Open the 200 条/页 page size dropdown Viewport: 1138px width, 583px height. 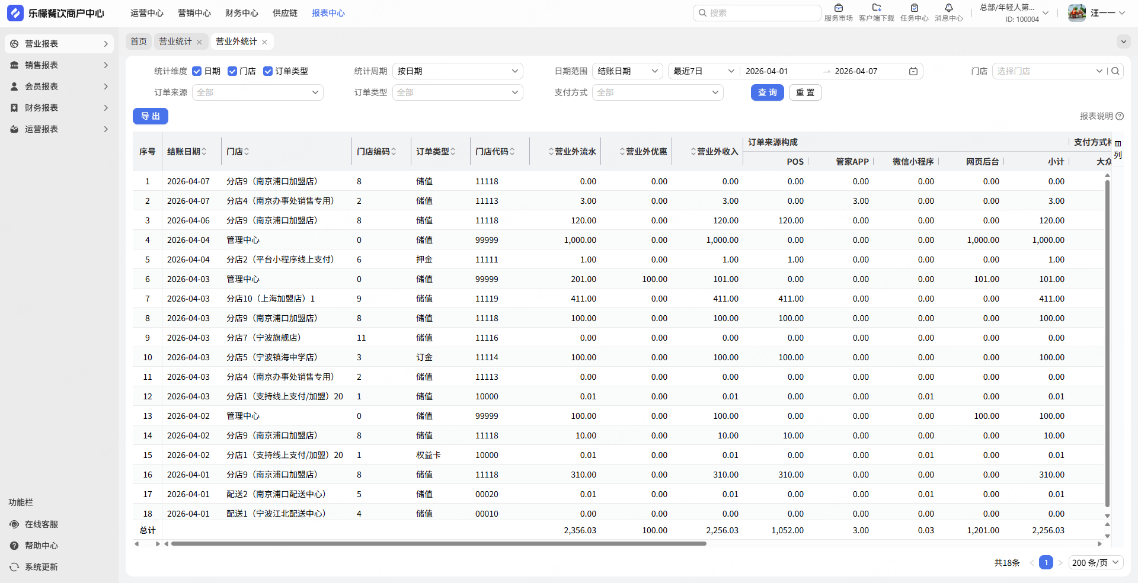(x=1095, y=563)
